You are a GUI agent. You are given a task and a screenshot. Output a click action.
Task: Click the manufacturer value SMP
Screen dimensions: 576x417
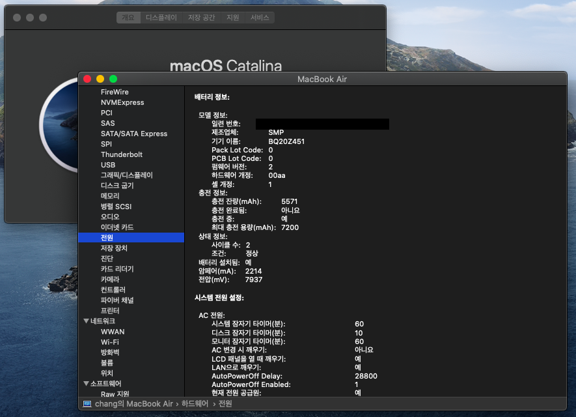coord(276,132)
